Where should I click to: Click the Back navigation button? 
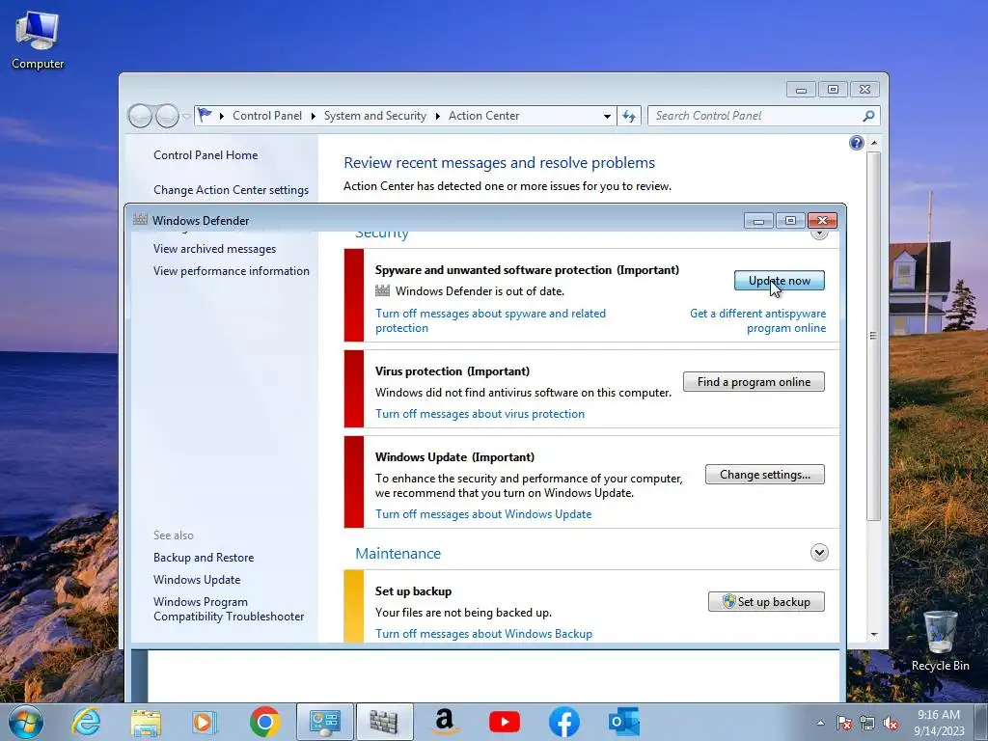(x=140, y=116)
